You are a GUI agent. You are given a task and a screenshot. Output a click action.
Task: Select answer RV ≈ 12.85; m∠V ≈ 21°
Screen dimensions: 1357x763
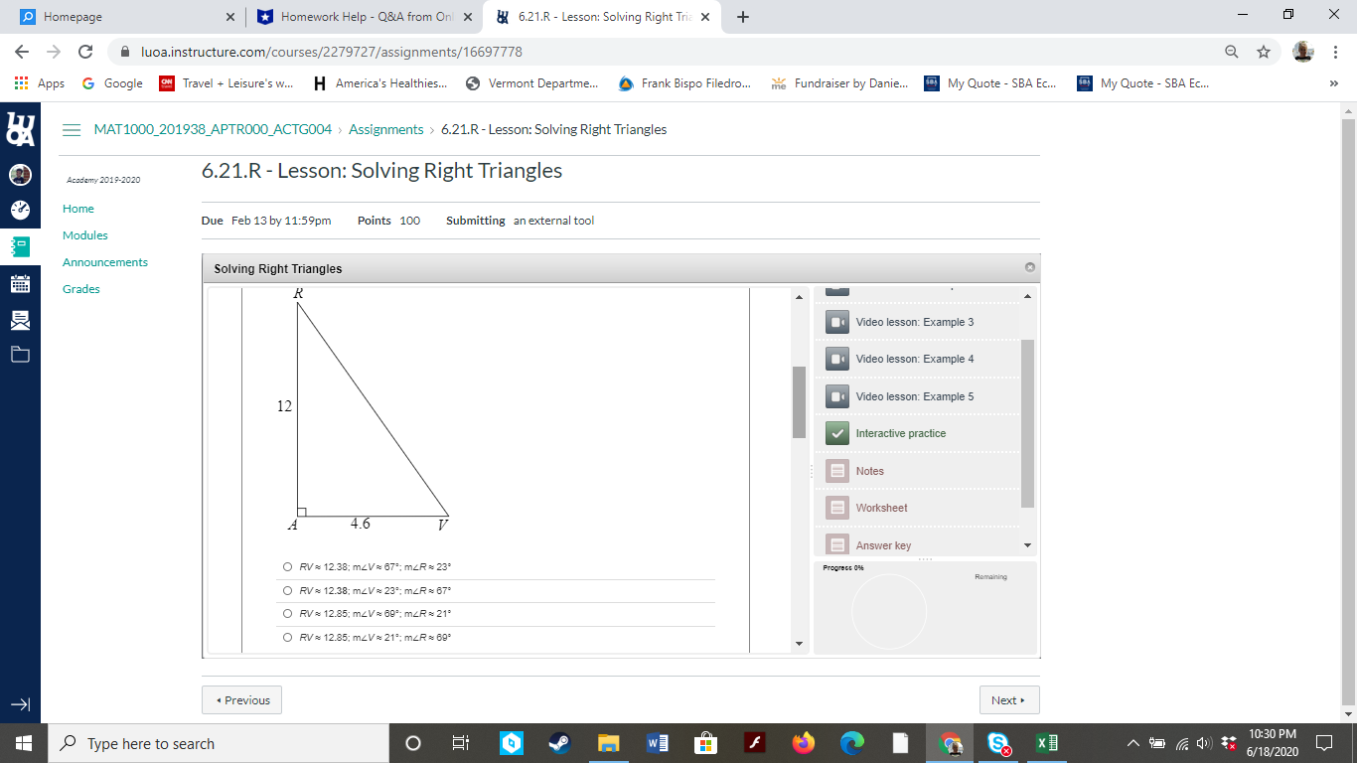(x=287, y=638)
